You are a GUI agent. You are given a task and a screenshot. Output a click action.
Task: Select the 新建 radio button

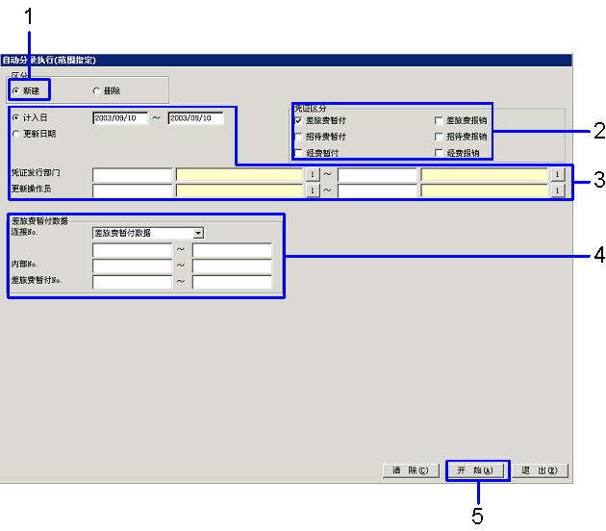click(15, 90)
